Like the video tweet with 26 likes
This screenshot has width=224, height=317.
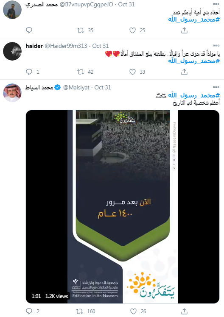[133, 311]
